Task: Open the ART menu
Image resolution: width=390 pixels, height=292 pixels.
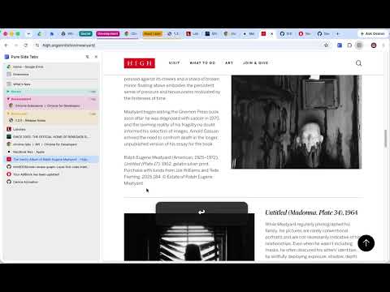Action: click(x=229, y=63)
